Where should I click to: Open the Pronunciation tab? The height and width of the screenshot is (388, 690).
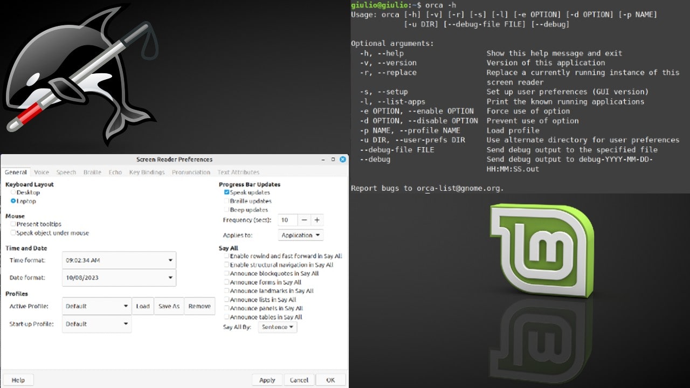pos(191,172)
